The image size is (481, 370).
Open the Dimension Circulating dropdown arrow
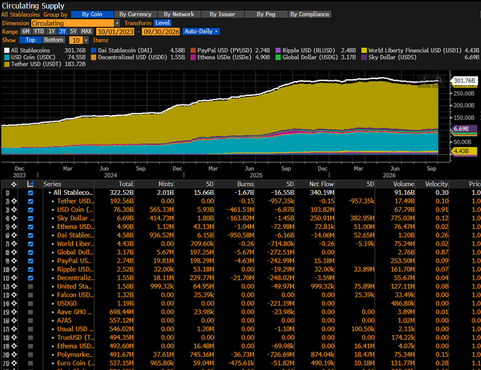[x=117, y=23]
